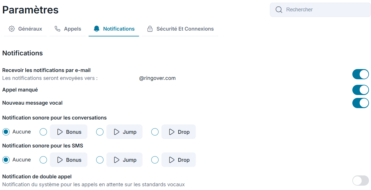Viewport: 371px width, 190px height.
Task: Click the phone icon beside Appels
Action: [57, 29]
